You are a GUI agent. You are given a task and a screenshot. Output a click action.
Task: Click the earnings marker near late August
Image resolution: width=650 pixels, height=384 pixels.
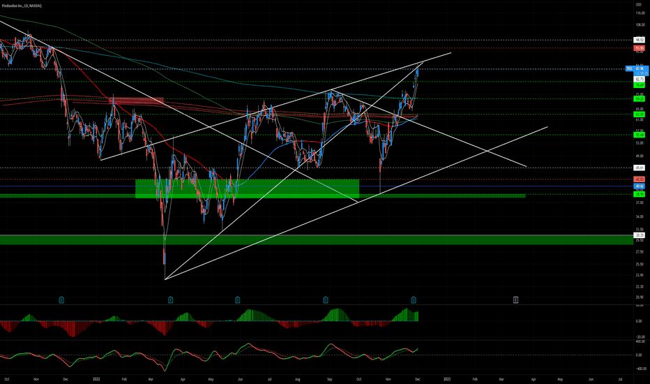[x=326, y=300]
